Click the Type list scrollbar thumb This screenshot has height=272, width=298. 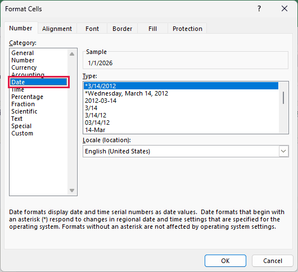(283, 98)
